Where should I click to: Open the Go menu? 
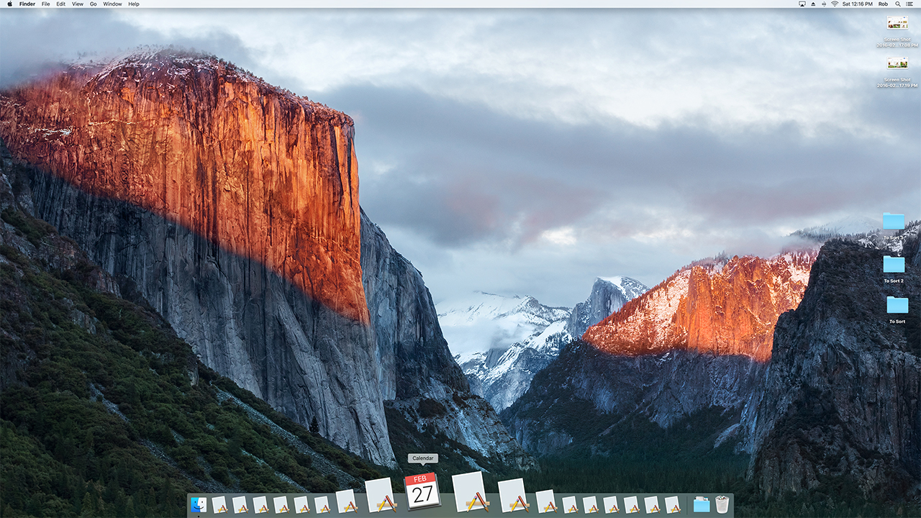click(94, 4)
